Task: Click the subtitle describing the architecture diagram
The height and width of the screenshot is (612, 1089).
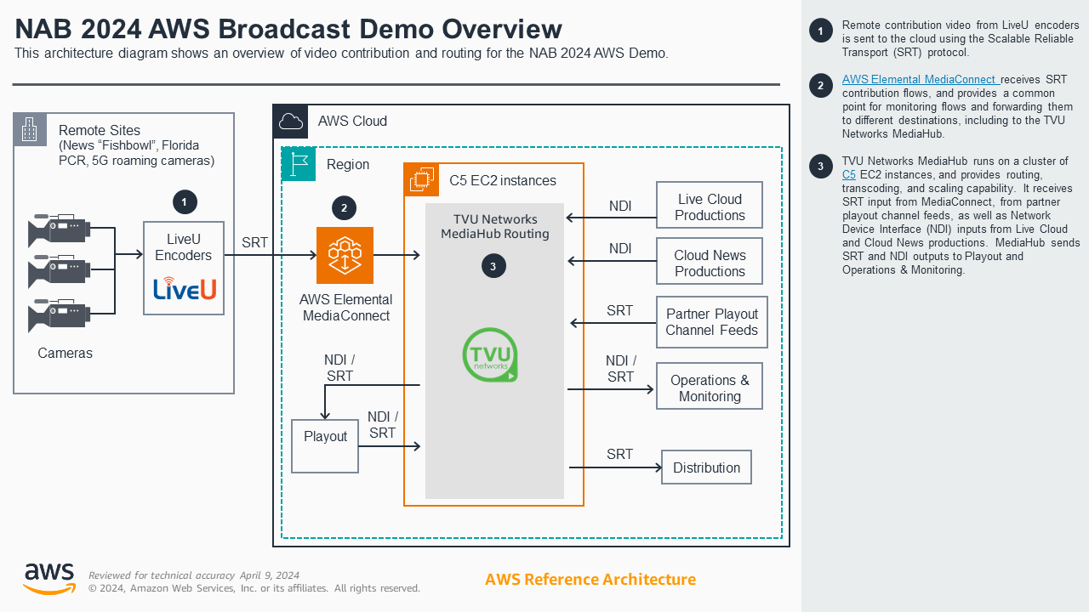Action: [342, 53]
